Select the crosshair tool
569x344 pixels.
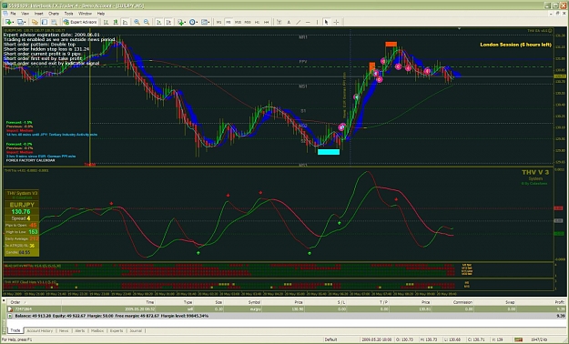(x=336, y=22)
